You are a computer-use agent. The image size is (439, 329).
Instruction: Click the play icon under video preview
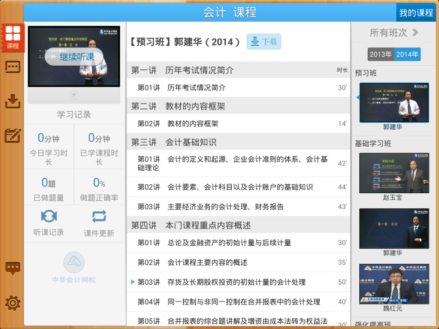pos(74,95)
